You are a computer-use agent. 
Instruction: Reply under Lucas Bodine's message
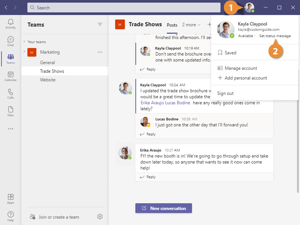pos(148,134)
